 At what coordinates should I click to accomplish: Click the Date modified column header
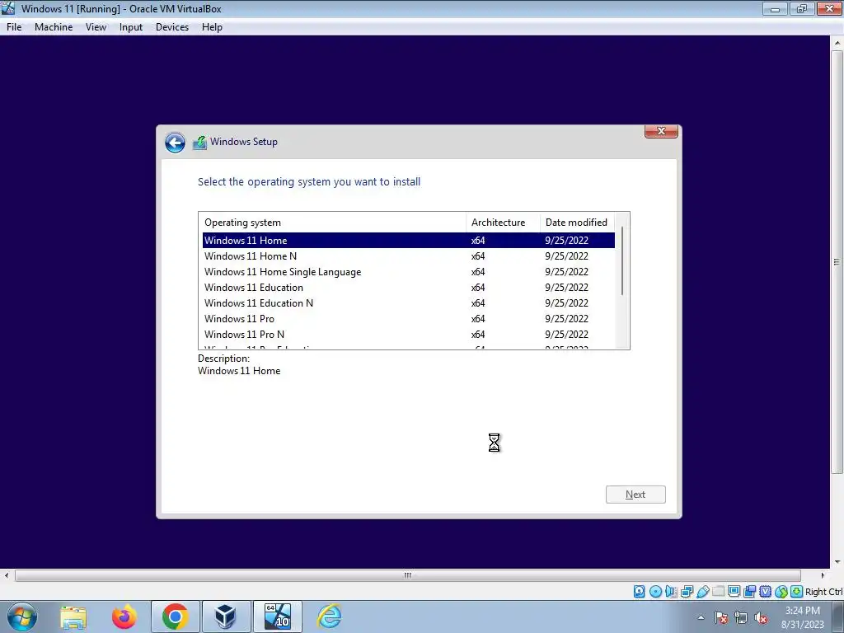[577, 223]
